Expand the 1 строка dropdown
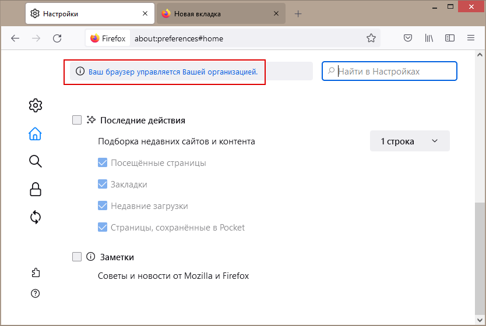The width and height of the screenshot is (486, 326). (410, 141)
